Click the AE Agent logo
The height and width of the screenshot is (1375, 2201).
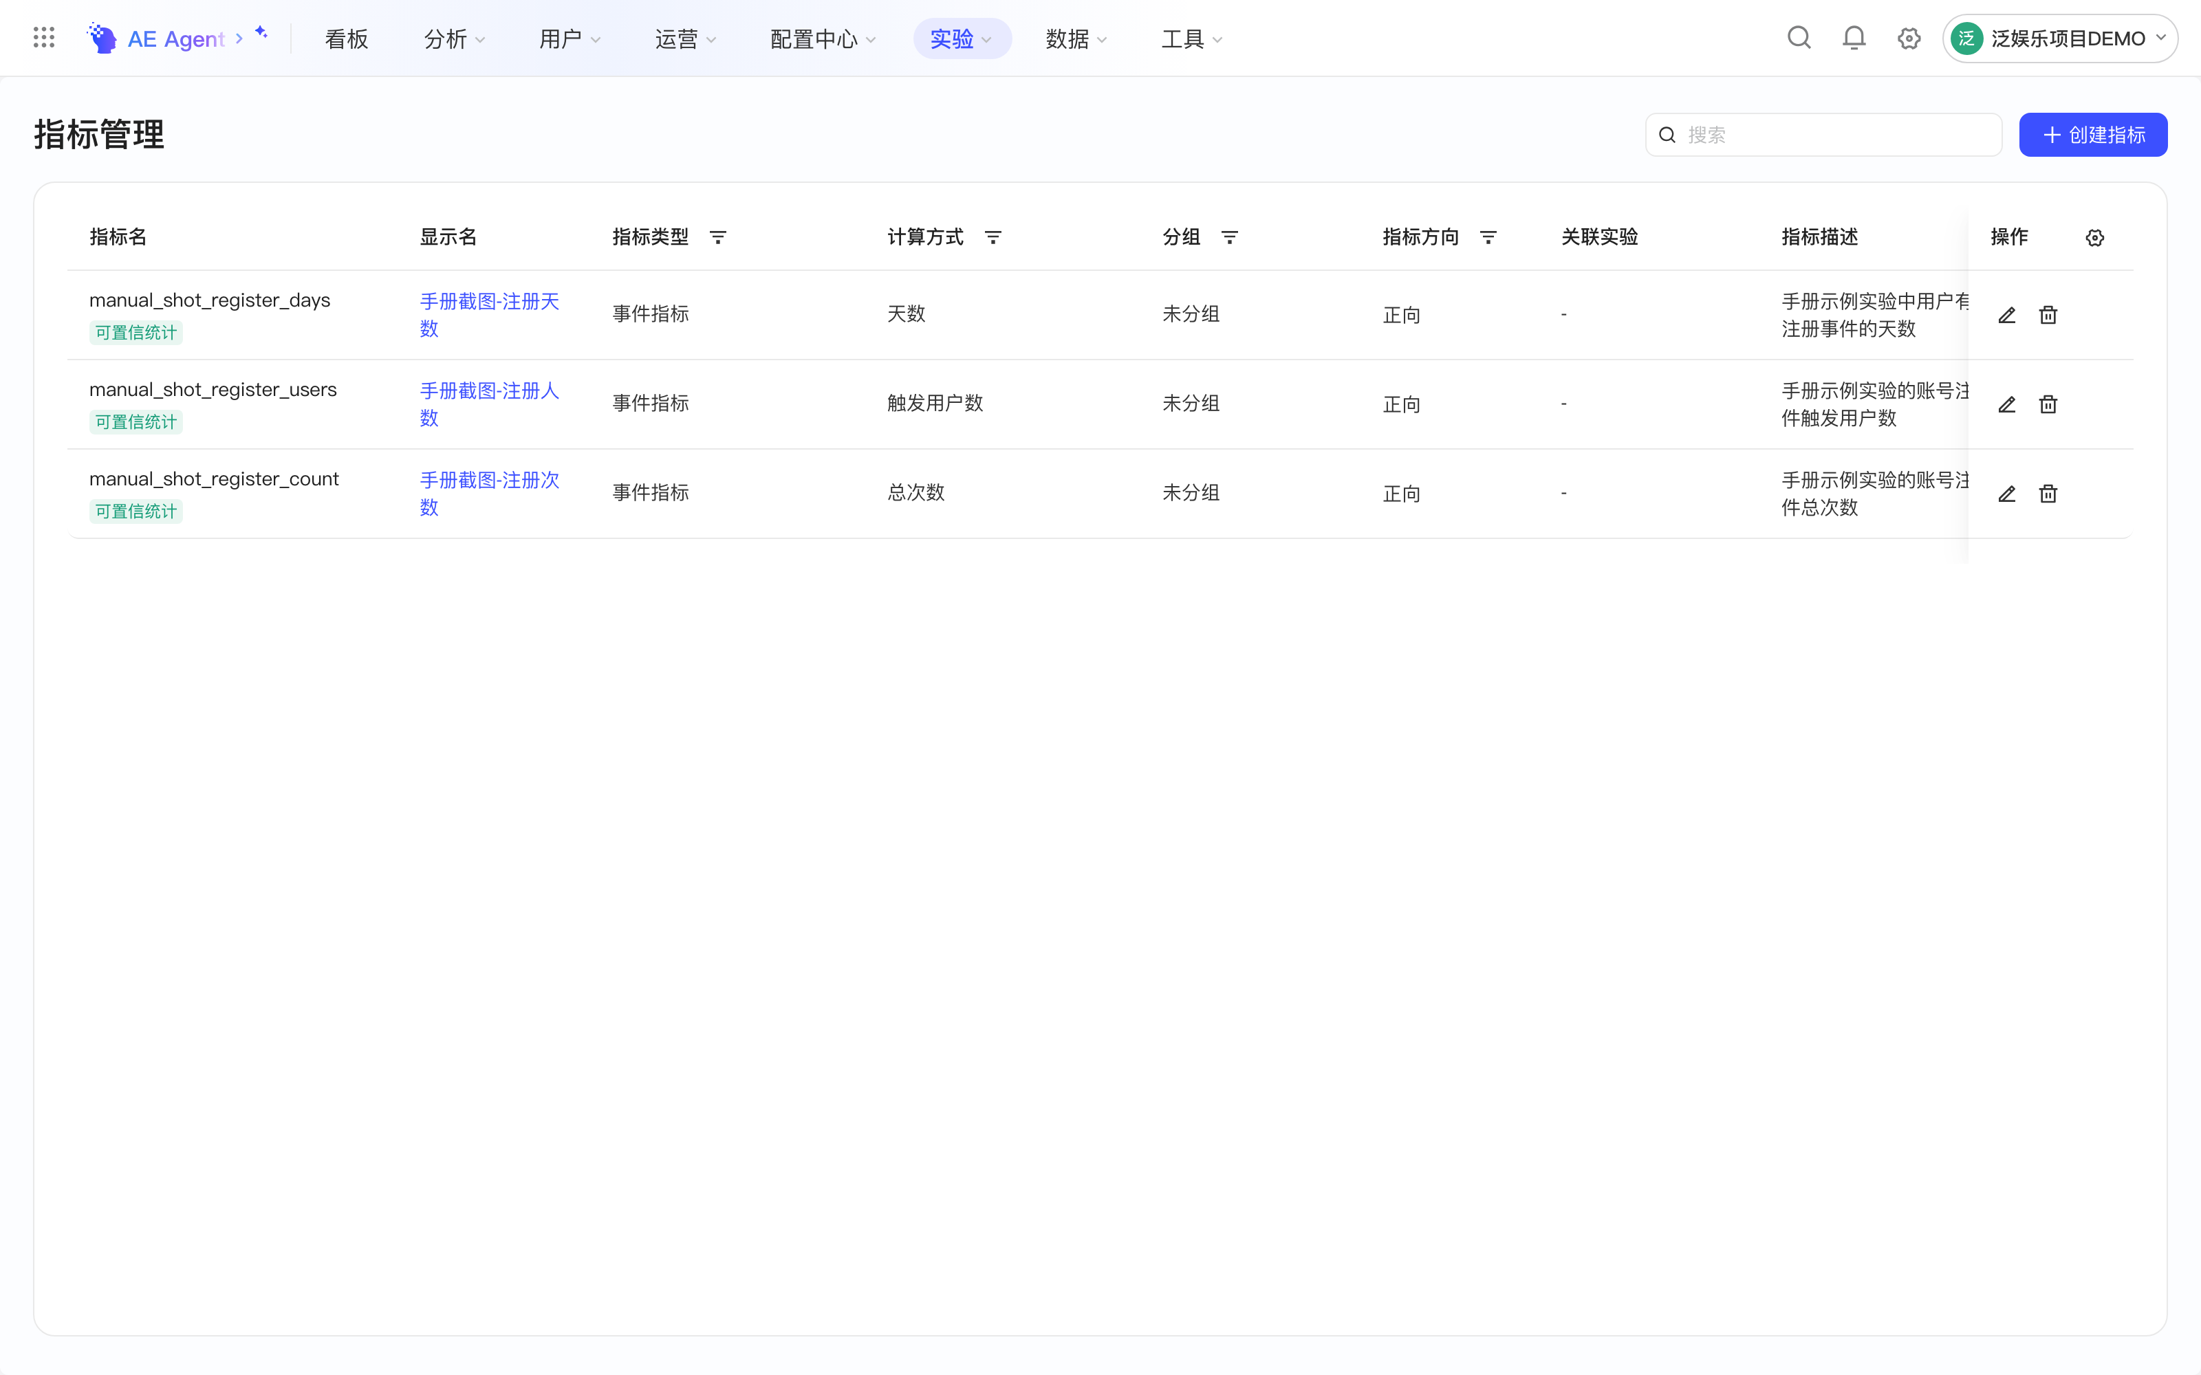click(x=102, y=38)
